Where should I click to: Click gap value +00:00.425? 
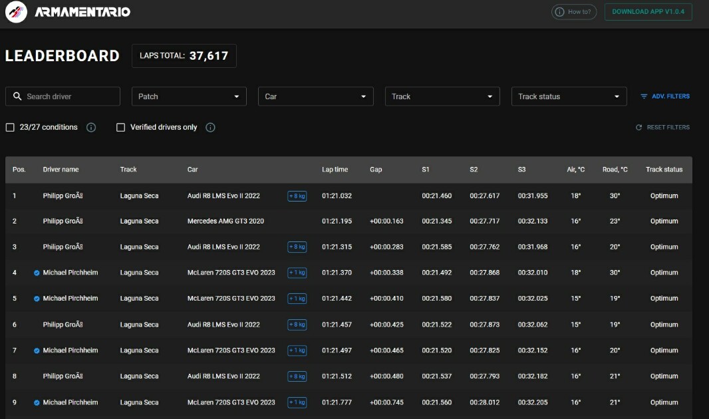pyautogui.click(x=386, y=325)
